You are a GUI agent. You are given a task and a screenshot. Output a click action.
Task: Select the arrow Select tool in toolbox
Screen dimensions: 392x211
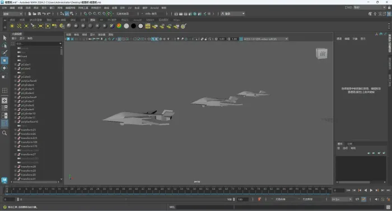(x=4, y=38)
